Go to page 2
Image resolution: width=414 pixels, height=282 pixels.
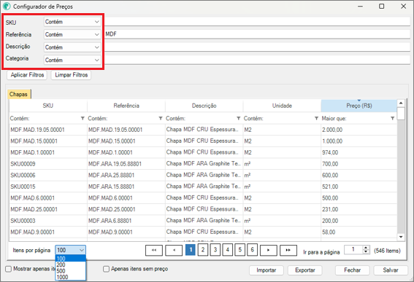[x=203, y=250]
